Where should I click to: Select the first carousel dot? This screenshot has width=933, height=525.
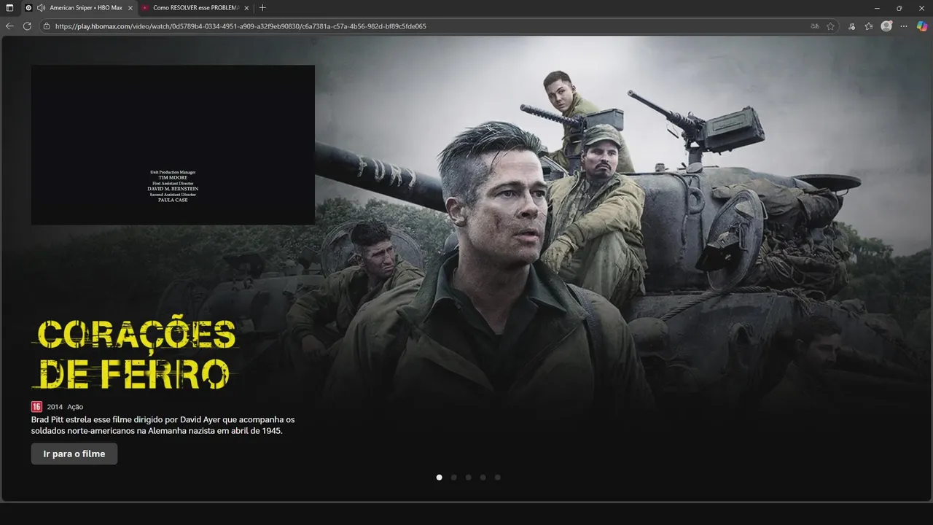click(439, 478)
